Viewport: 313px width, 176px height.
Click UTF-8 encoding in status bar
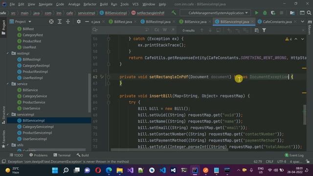(x=282, y=162)
